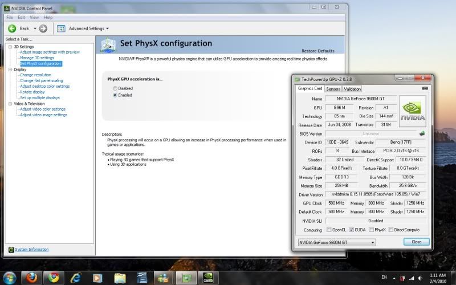The image size is (456, 285).
Task: Open the Edit menu
Action: click(21, 18)
